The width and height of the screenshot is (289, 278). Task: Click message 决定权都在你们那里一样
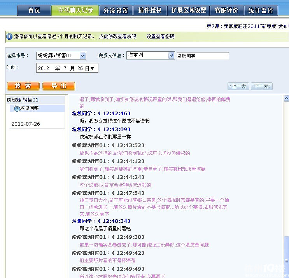105,137
